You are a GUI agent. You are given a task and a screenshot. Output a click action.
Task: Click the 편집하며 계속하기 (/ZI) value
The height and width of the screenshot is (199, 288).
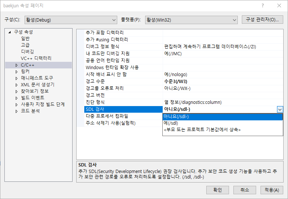[x=210, y=46]
